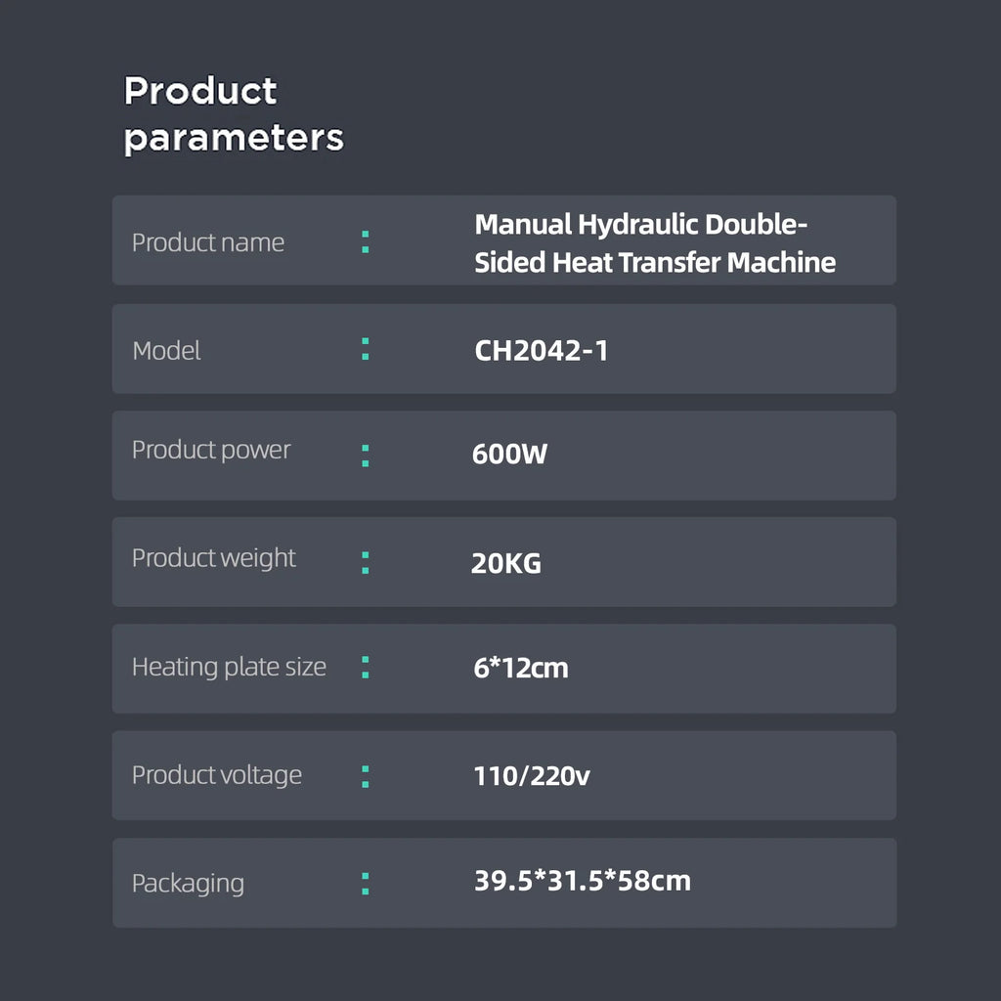1001x1001 pixels.
Task: Click the "Product parameters" heading
Action: (x=233, y=113)
